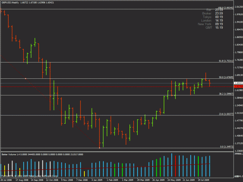
Task: Click the New York: 09:19 clock row
Action: point(210,24)
